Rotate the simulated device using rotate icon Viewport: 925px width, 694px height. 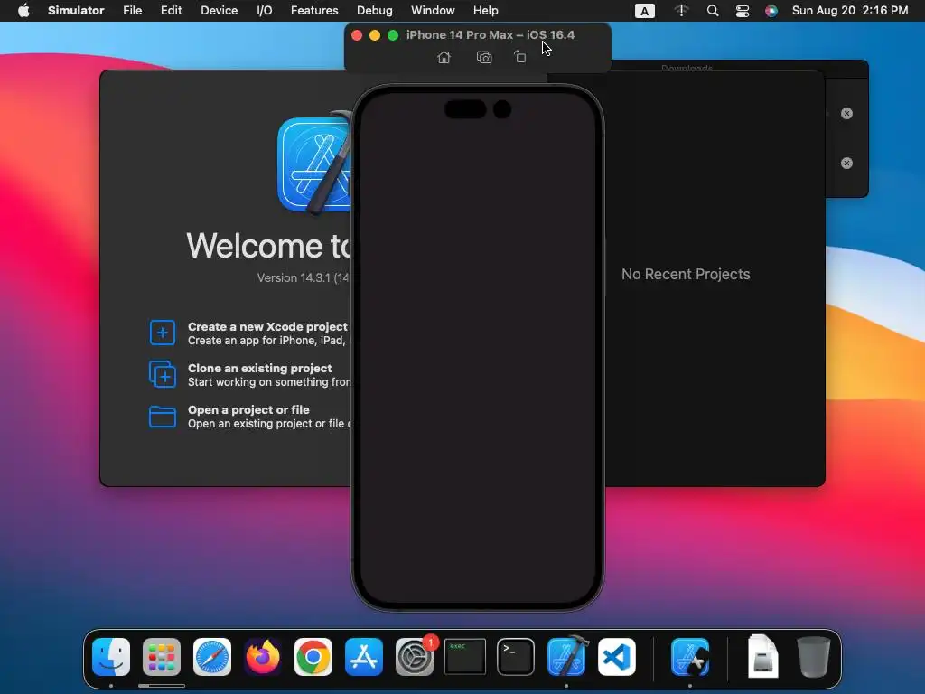pos(519,57)
